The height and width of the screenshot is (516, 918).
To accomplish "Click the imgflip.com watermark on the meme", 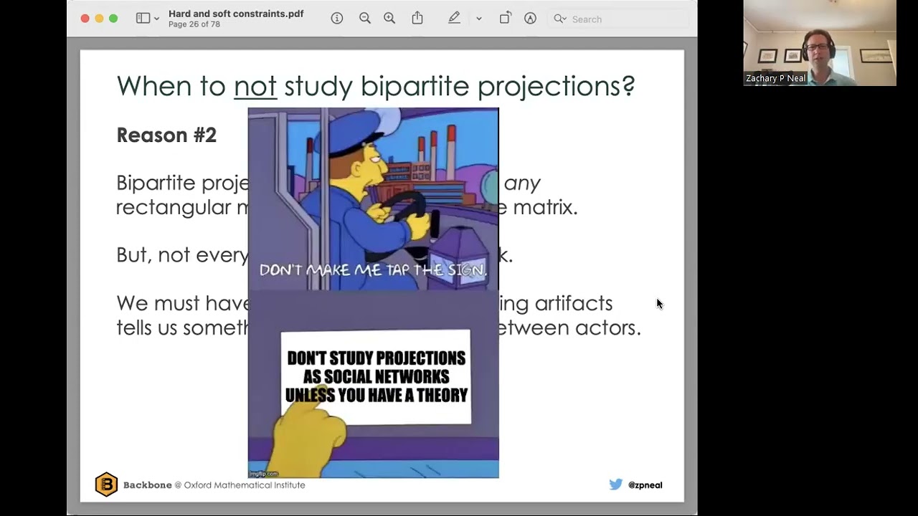I will click(x=263, y=474).
